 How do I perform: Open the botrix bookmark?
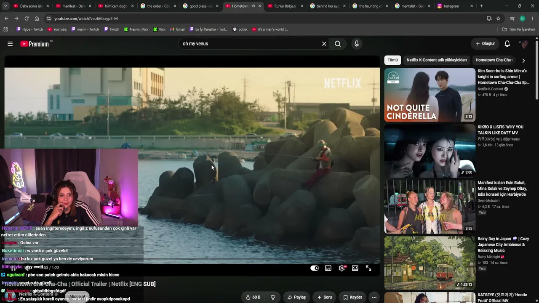tap(240, 29)
